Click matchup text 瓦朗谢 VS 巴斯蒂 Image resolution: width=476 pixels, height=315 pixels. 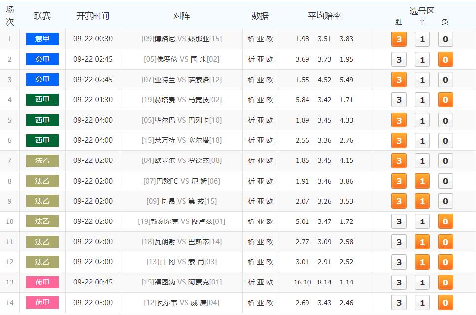tap(181, 242)
